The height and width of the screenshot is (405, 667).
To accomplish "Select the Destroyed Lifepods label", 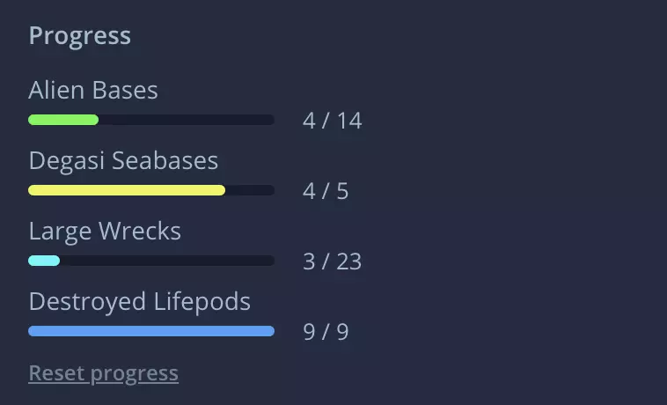I will [x=139, y=301].
